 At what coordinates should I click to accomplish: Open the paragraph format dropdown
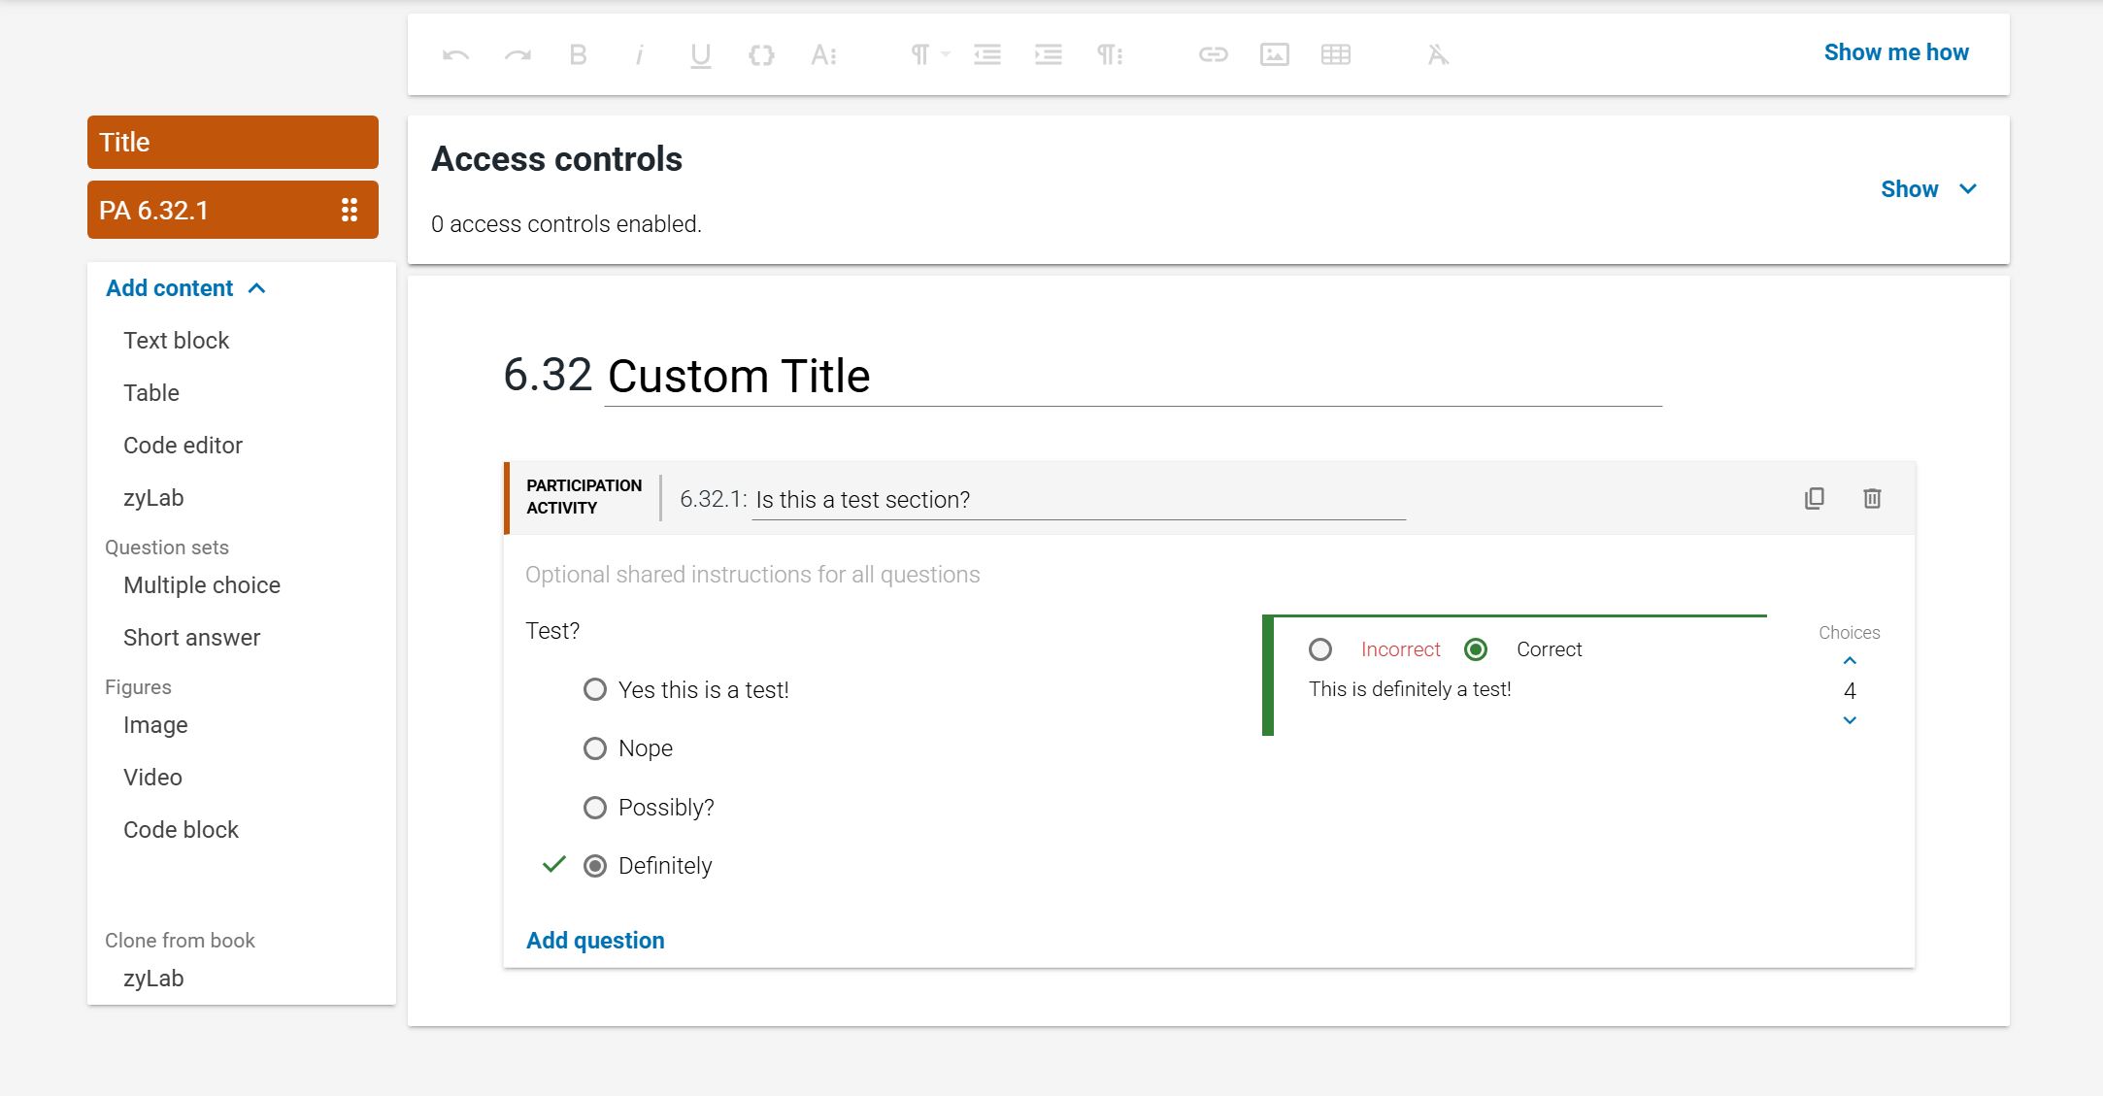click(x=929, y=54)
